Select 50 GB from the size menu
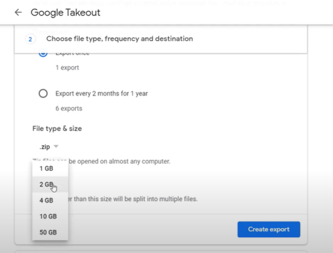Image resolution: width=333 pixels, height=253 pixels. pos(48,232)
